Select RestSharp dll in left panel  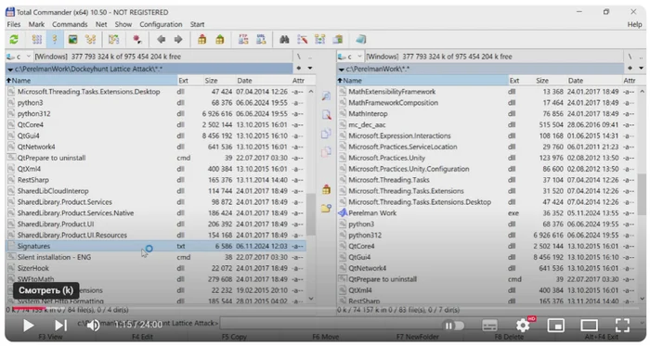[156, 180]
